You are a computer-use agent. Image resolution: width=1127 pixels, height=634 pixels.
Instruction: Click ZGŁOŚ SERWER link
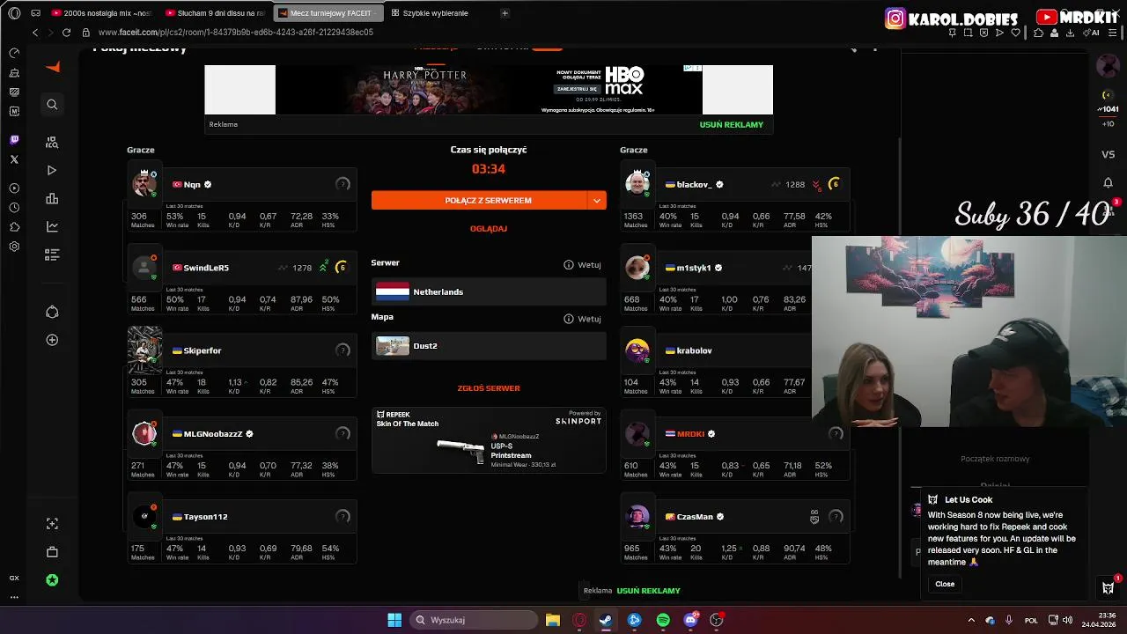[x=489, y=388]
